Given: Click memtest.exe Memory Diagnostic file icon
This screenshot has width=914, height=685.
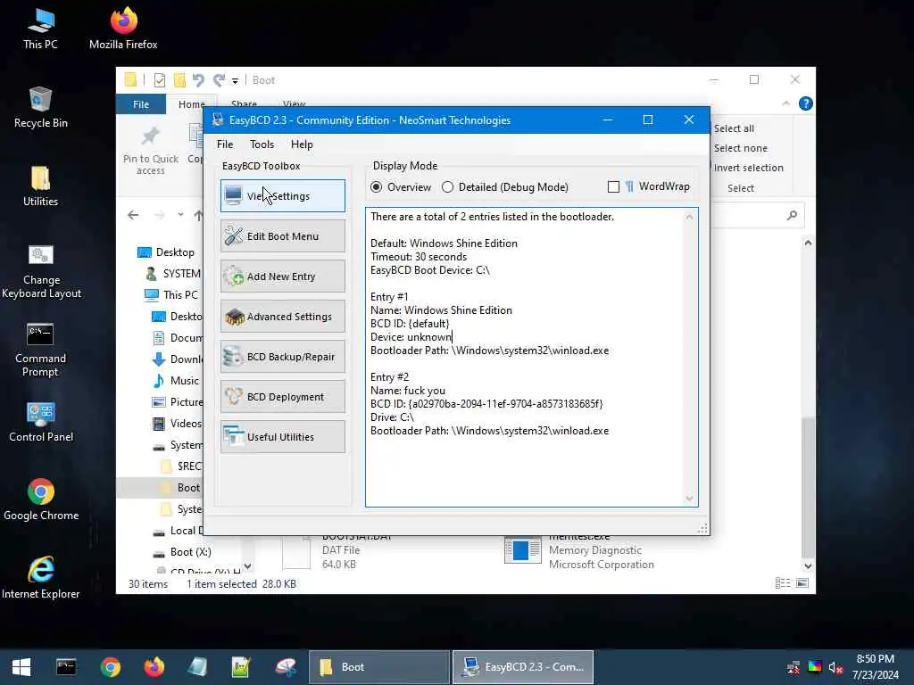Looking at the screenshot, I should 522,549.
